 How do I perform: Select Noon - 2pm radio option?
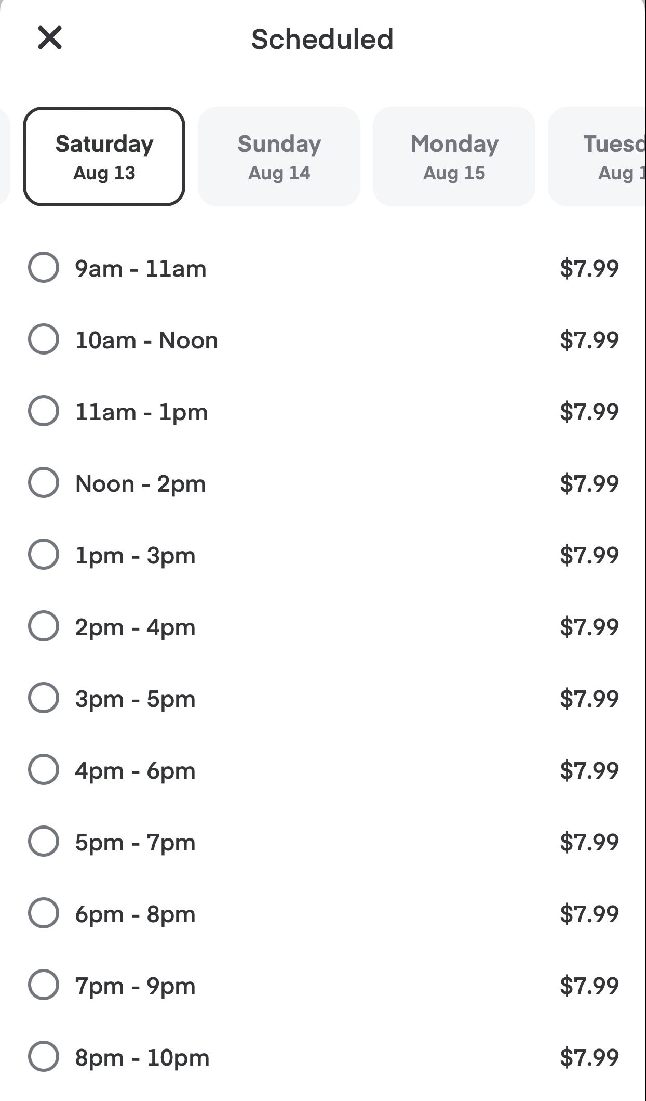[x=44, y=483]
